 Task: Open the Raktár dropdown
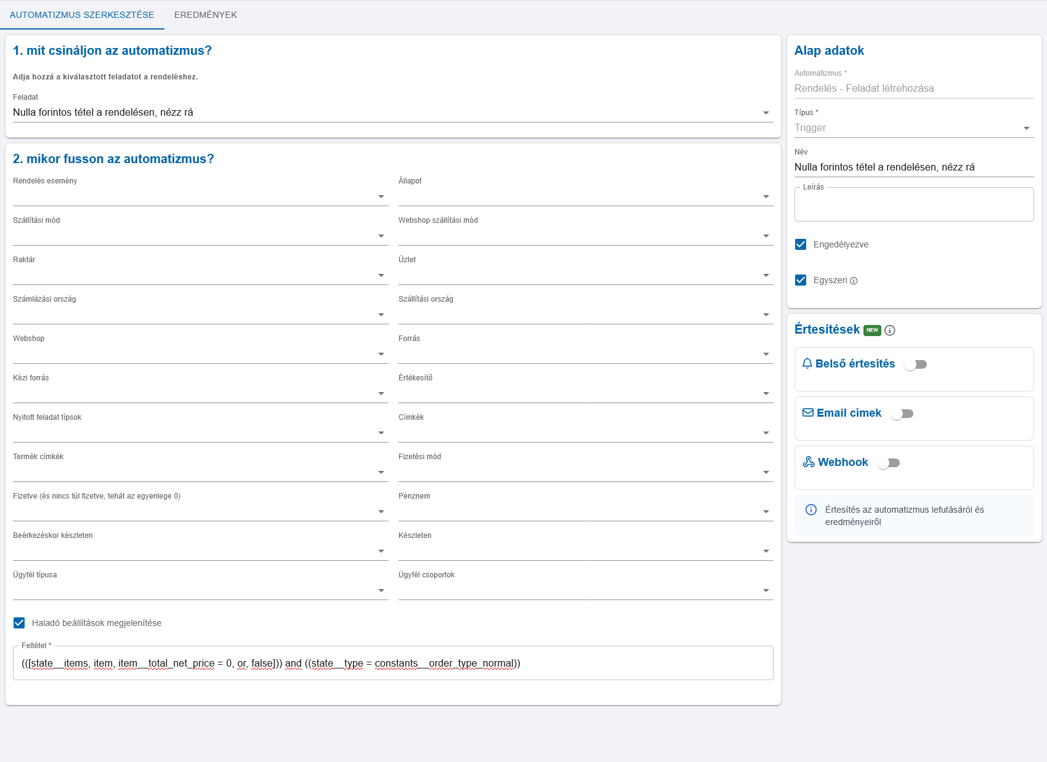coord(200,275)
